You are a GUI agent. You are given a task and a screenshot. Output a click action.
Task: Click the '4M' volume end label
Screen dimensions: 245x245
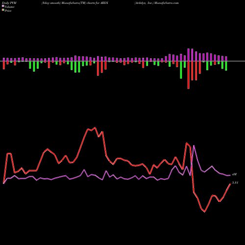[234, 174]
